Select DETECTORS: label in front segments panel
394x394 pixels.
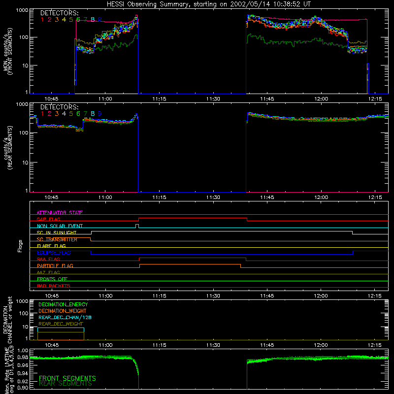click(x=60, y=13)
